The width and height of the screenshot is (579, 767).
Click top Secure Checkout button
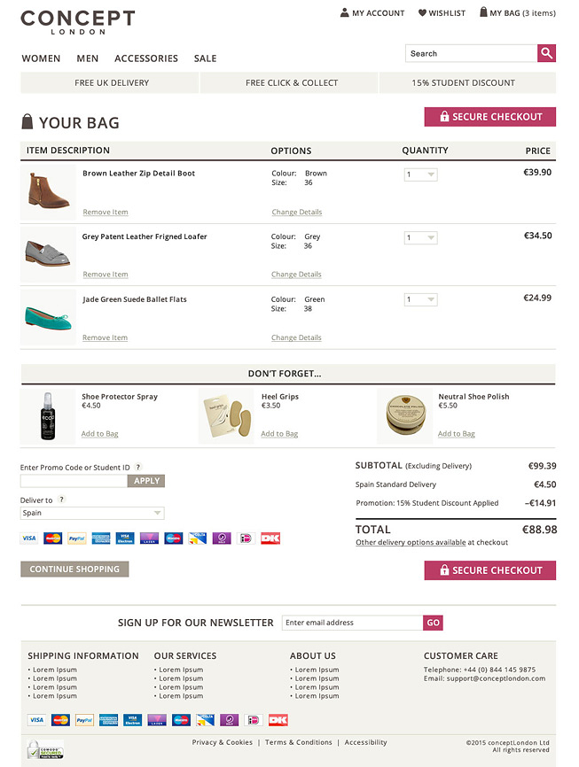pyautogui.click(x=489, y=117)
